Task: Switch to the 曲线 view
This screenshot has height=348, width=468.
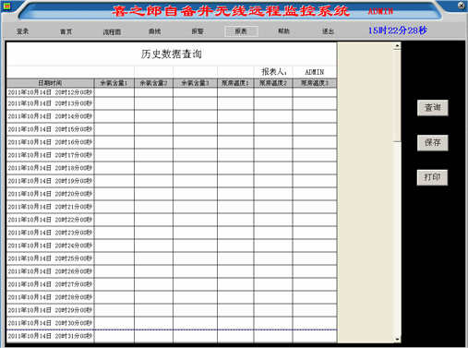Action: coord(154,31)
